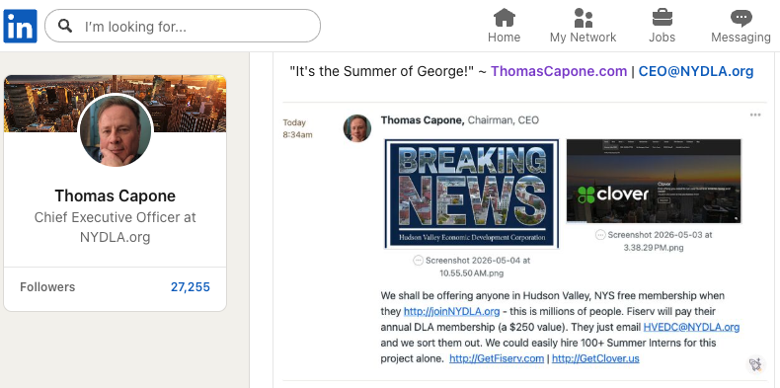Click the Thomas Capone profile name heading
Viewport: 780px width, 388px height.
115,196
